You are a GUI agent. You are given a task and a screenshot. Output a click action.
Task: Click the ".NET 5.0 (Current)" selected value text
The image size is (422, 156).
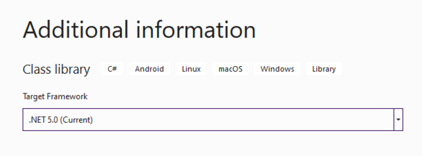[61, 120]
